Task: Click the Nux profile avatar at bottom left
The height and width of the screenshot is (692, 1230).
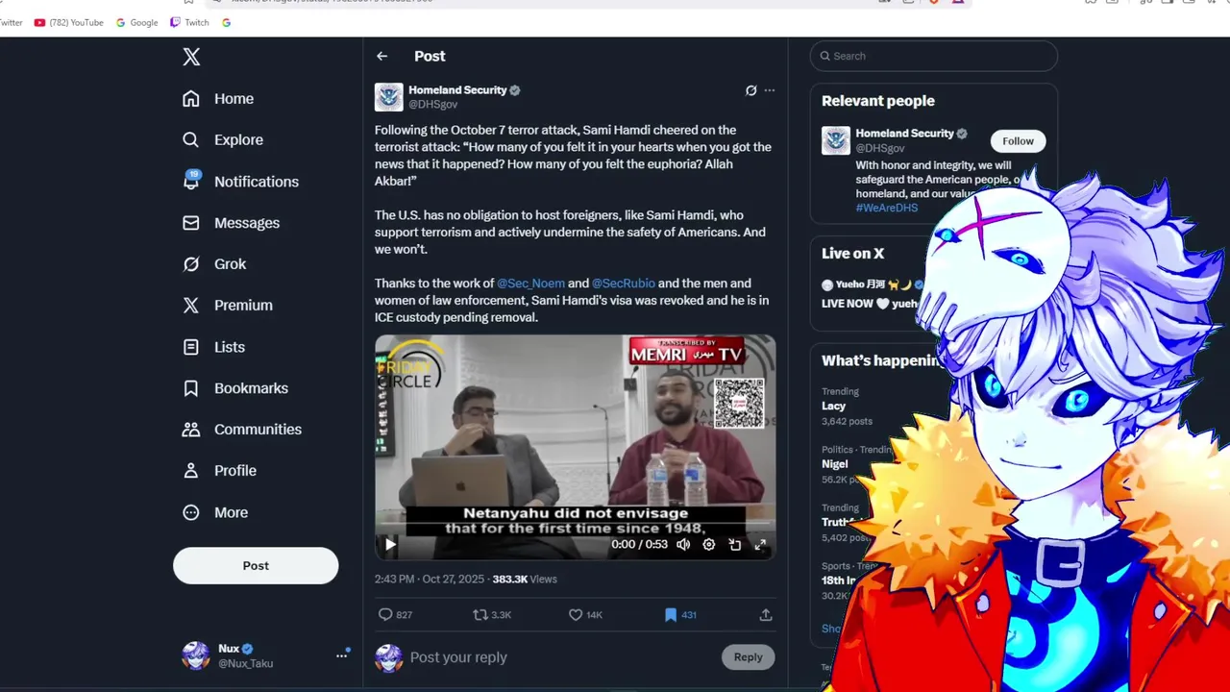Action: coord(196,655)
